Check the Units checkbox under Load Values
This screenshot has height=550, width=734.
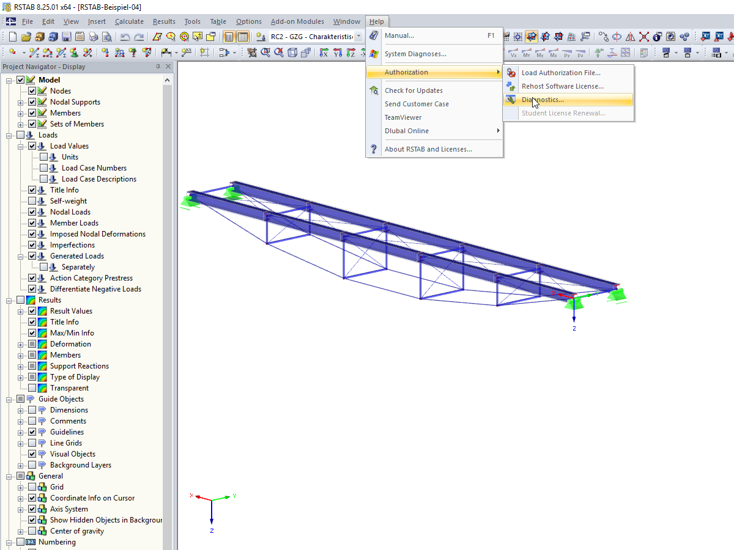[x=44, y=157]
